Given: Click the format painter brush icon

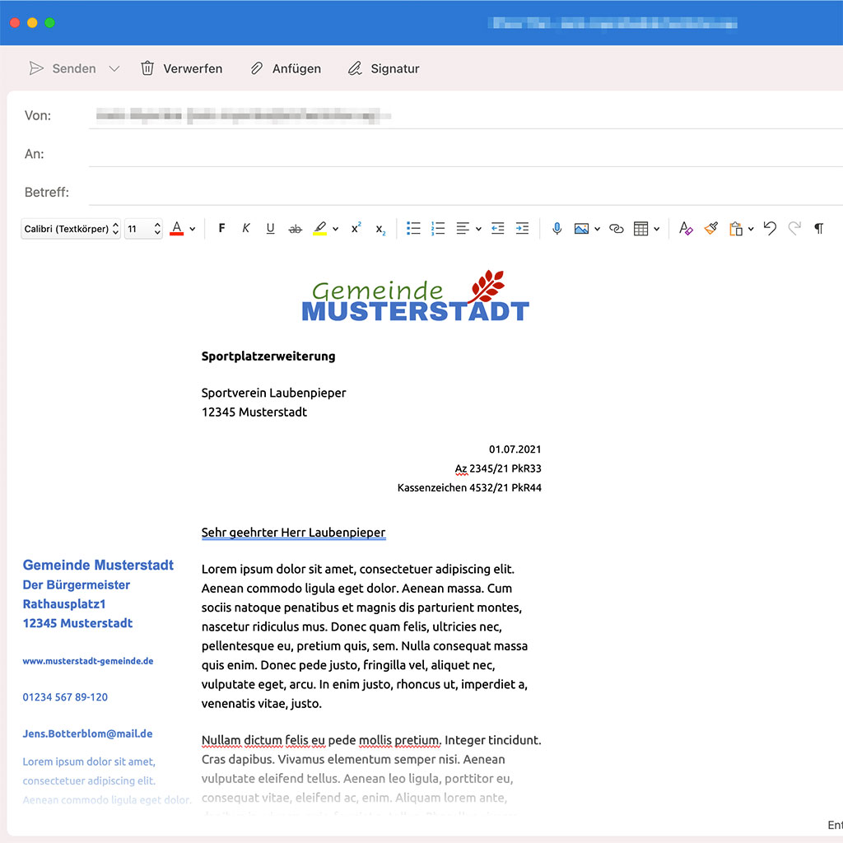Looking at the screenshot, I should pyautogui.click(x=710, y=229).
